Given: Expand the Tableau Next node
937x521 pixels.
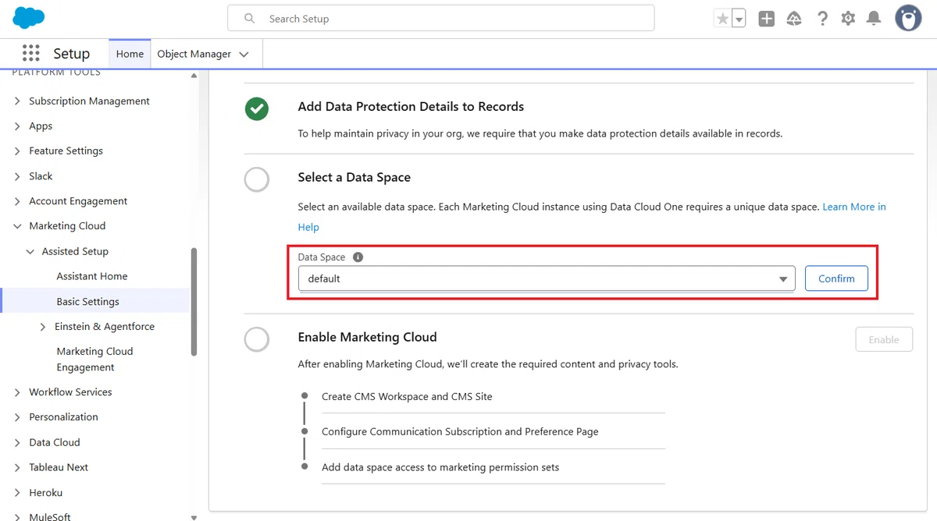Looking at the screenshot, I should (18, 467).
